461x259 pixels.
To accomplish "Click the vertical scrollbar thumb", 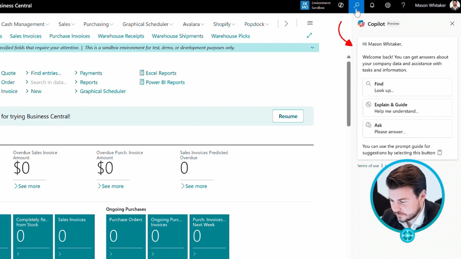I will [x=349, y=94].
